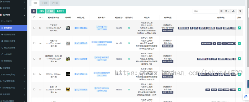Switch to the 上架中 tab
The height and width of the screenshot is (102, 249).
click(x=45, y=3)
